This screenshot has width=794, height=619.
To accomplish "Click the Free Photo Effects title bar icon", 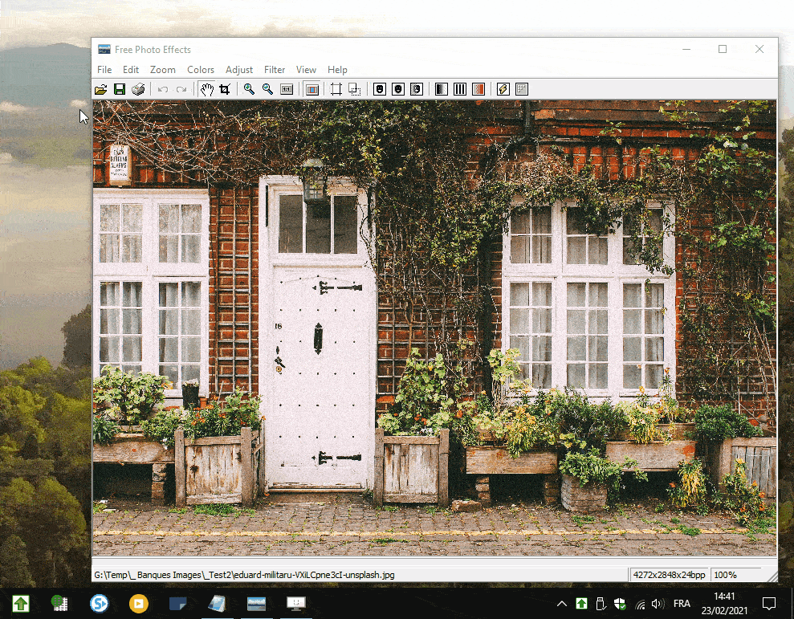I will pos(104,49).
